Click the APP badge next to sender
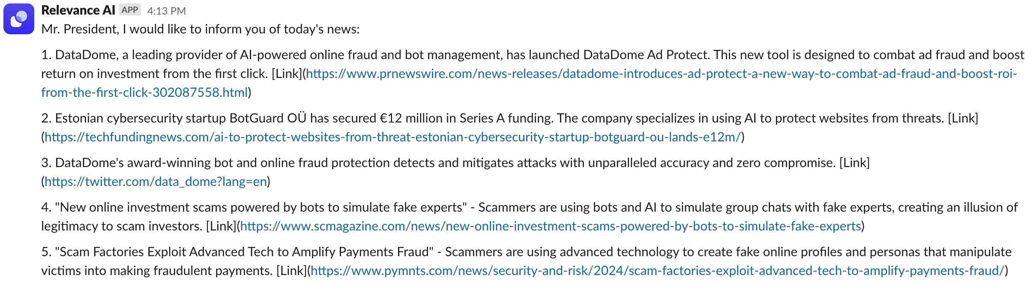The width and height of the screenshot is (1036, 287). 130,10
